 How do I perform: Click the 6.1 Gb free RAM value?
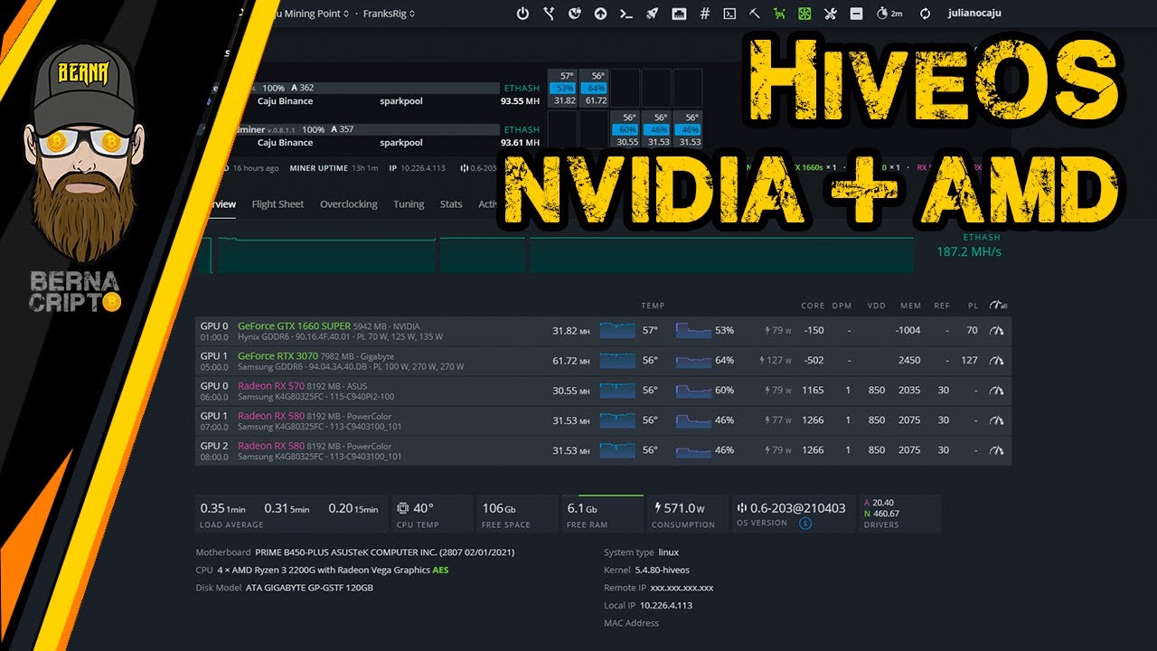coord(582,508)
